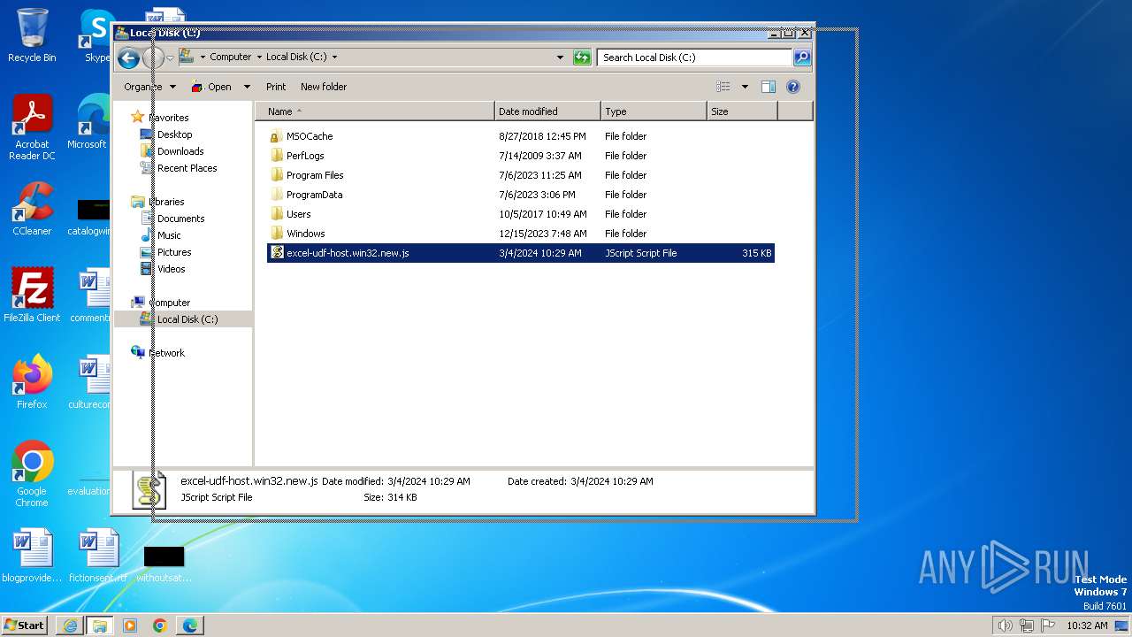The width and height of the screenshot is (1132, 637).
Task: Click the volume speaker tray icon
Action: [x=1005, y=625]
